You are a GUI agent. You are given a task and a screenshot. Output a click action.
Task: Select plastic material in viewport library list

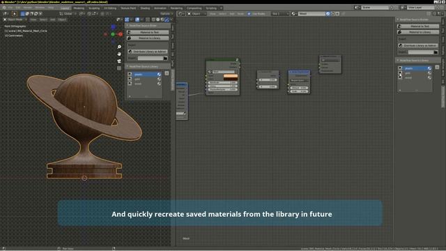144,75
